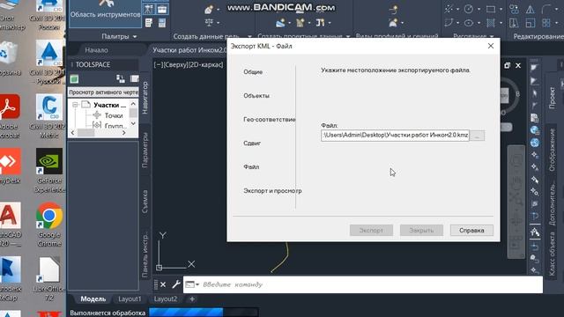Image resolution: width=564 pixels, height=317 pixels.
Task: Switch to Съемка vertical tab
Action: point(145,202)
